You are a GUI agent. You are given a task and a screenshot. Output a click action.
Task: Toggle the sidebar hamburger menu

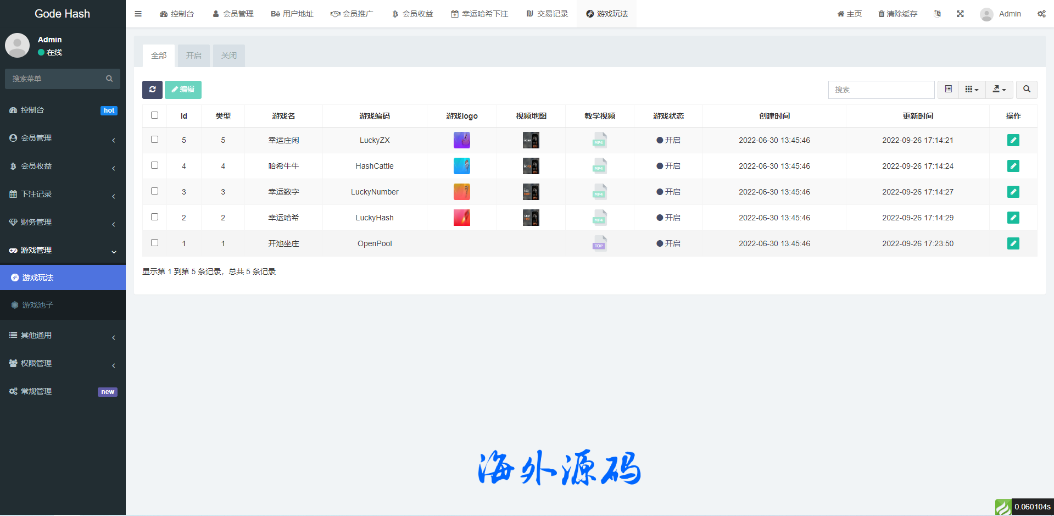pos(138,14)
